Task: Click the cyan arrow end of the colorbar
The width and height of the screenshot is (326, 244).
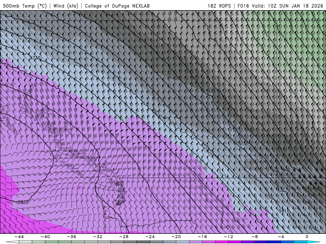Action: pos(313,242)
